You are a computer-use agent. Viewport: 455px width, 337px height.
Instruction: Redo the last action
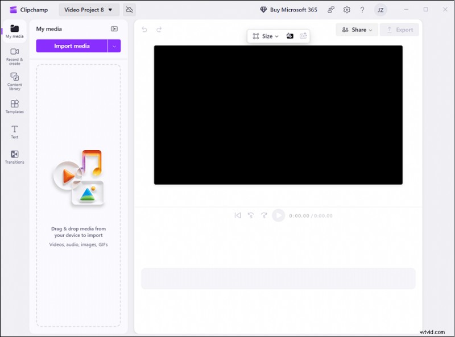click(x=160, y=30)
